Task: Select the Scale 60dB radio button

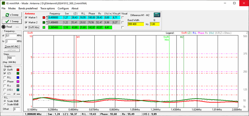Action: (x=5, y=104)
